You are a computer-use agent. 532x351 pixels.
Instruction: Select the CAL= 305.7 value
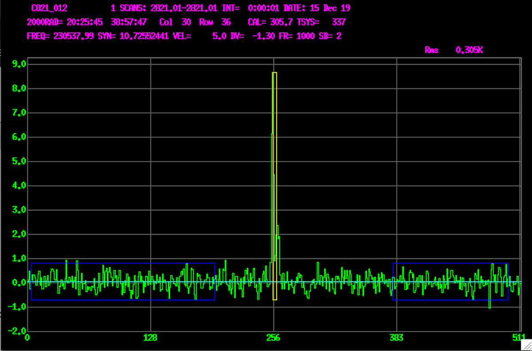270,22
